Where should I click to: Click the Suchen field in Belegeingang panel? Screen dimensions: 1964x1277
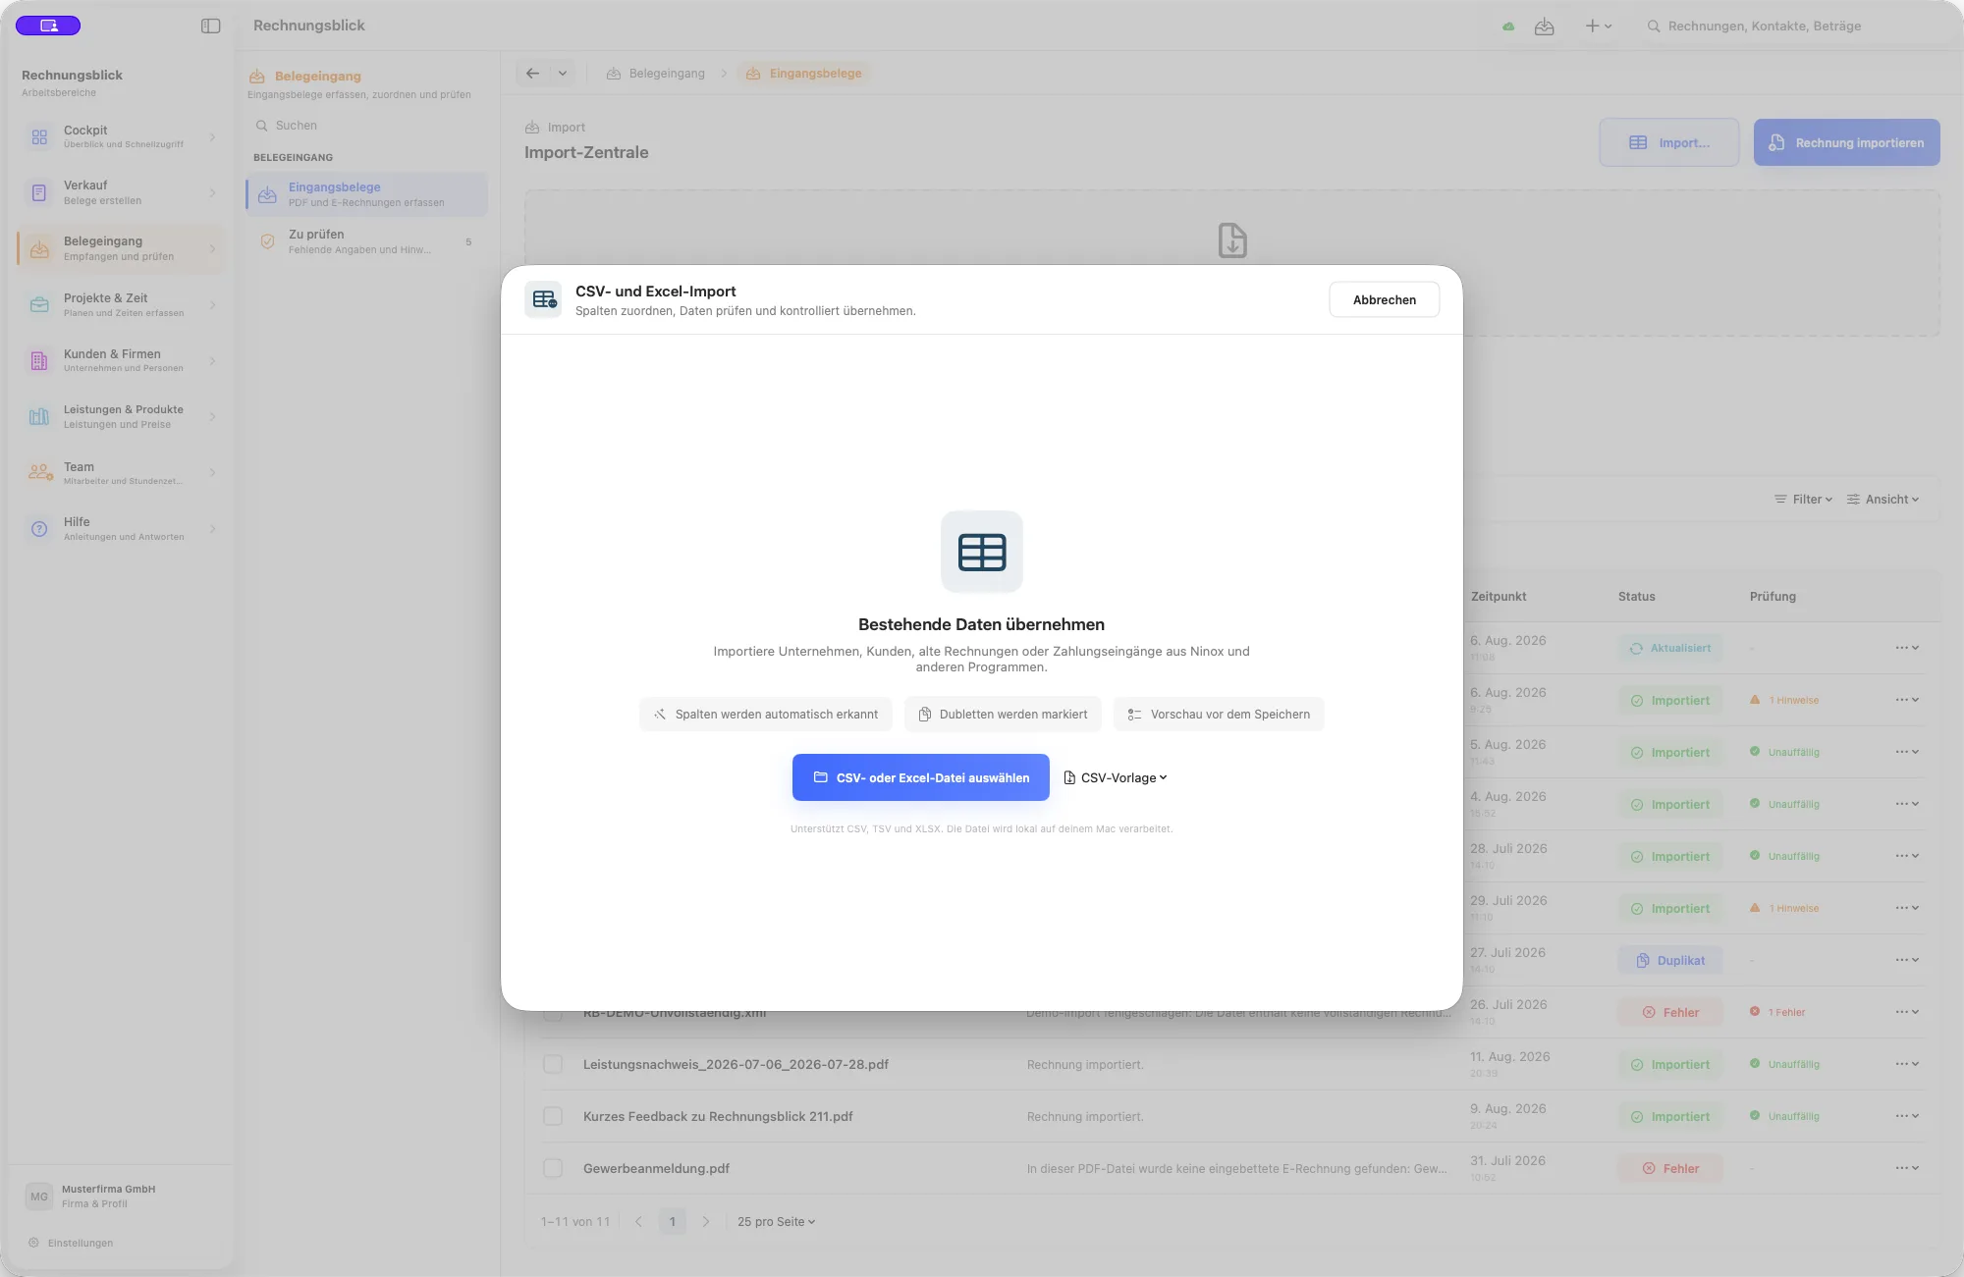click(x=366, y=126)
